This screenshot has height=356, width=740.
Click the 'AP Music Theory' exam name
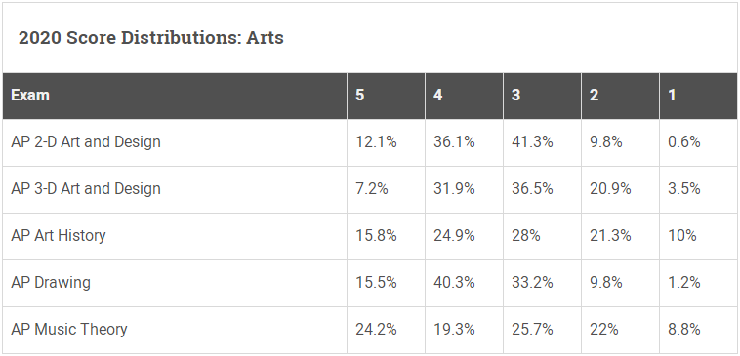(69, 329)
